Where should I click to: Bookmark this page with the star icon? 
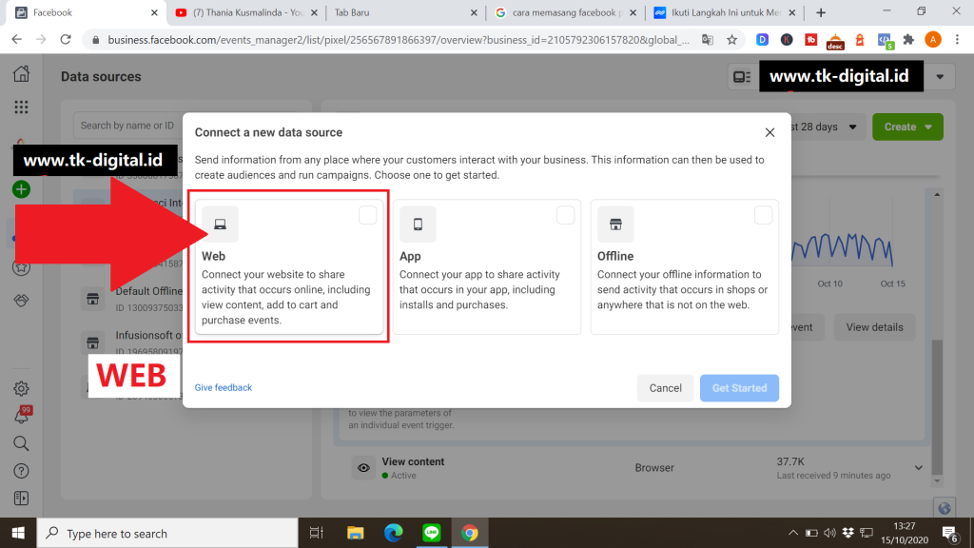click(731, 40)
